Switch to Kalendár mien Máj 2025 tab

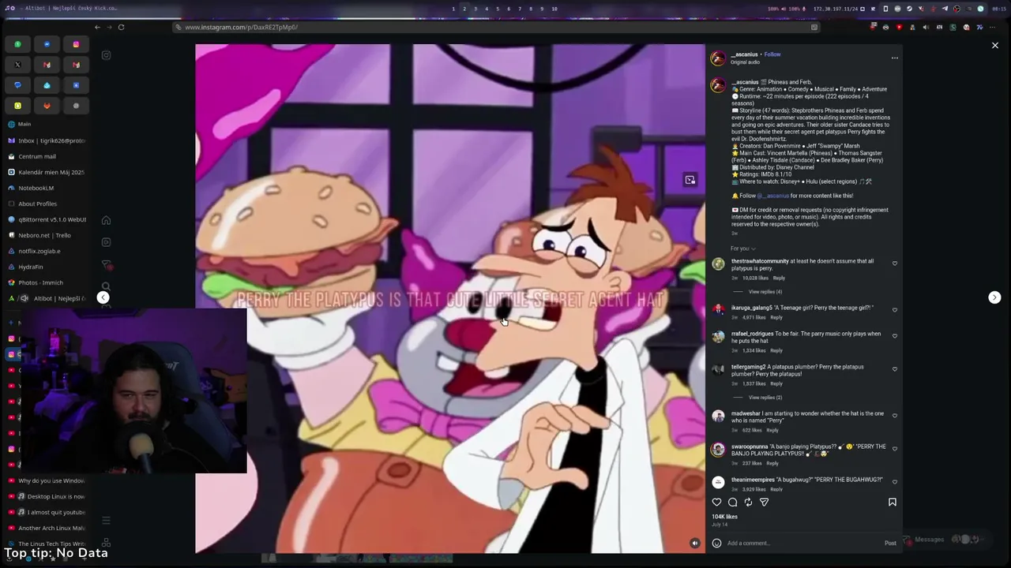click(46, 172)
